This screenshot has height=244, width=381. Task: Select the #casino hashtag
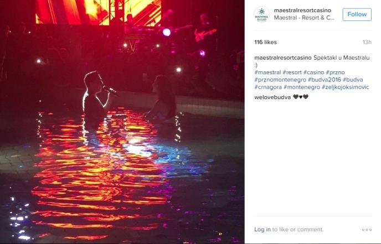pyautogui.click(x=313, y=72)
